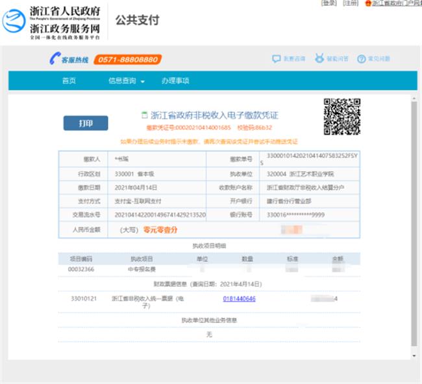Go to the 首页 tab
This screenshot has height=384, width=422.
click(69, 81)
